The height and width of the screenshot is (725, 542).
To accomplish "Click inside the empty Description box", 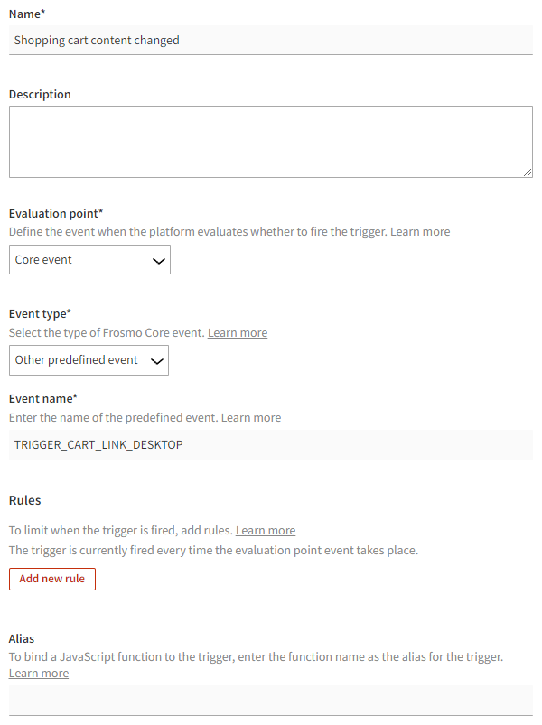I will coord(271,140).
